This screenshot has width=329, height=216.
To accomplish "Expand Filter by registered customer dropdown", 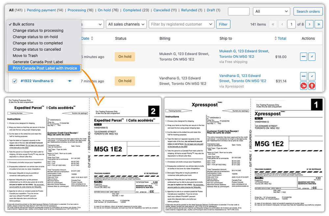I will [181, 24].
